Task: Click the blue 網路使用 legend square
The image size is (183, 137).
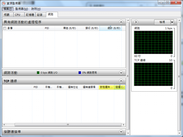Action: click(x=80, y=73)
